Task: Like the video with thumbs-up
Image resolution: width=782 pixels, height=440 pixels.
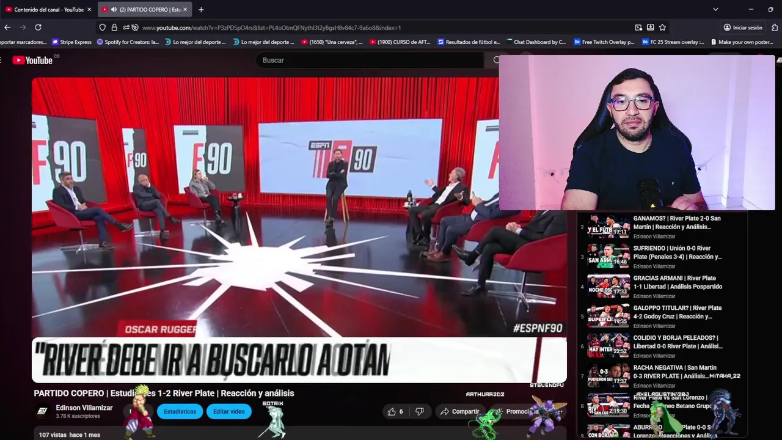Action: (x=396, y=412)
